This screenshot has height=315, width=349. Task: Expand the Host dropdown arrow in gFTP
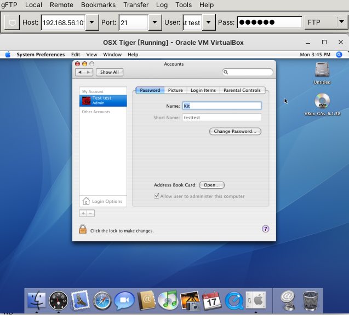[91, 22]
